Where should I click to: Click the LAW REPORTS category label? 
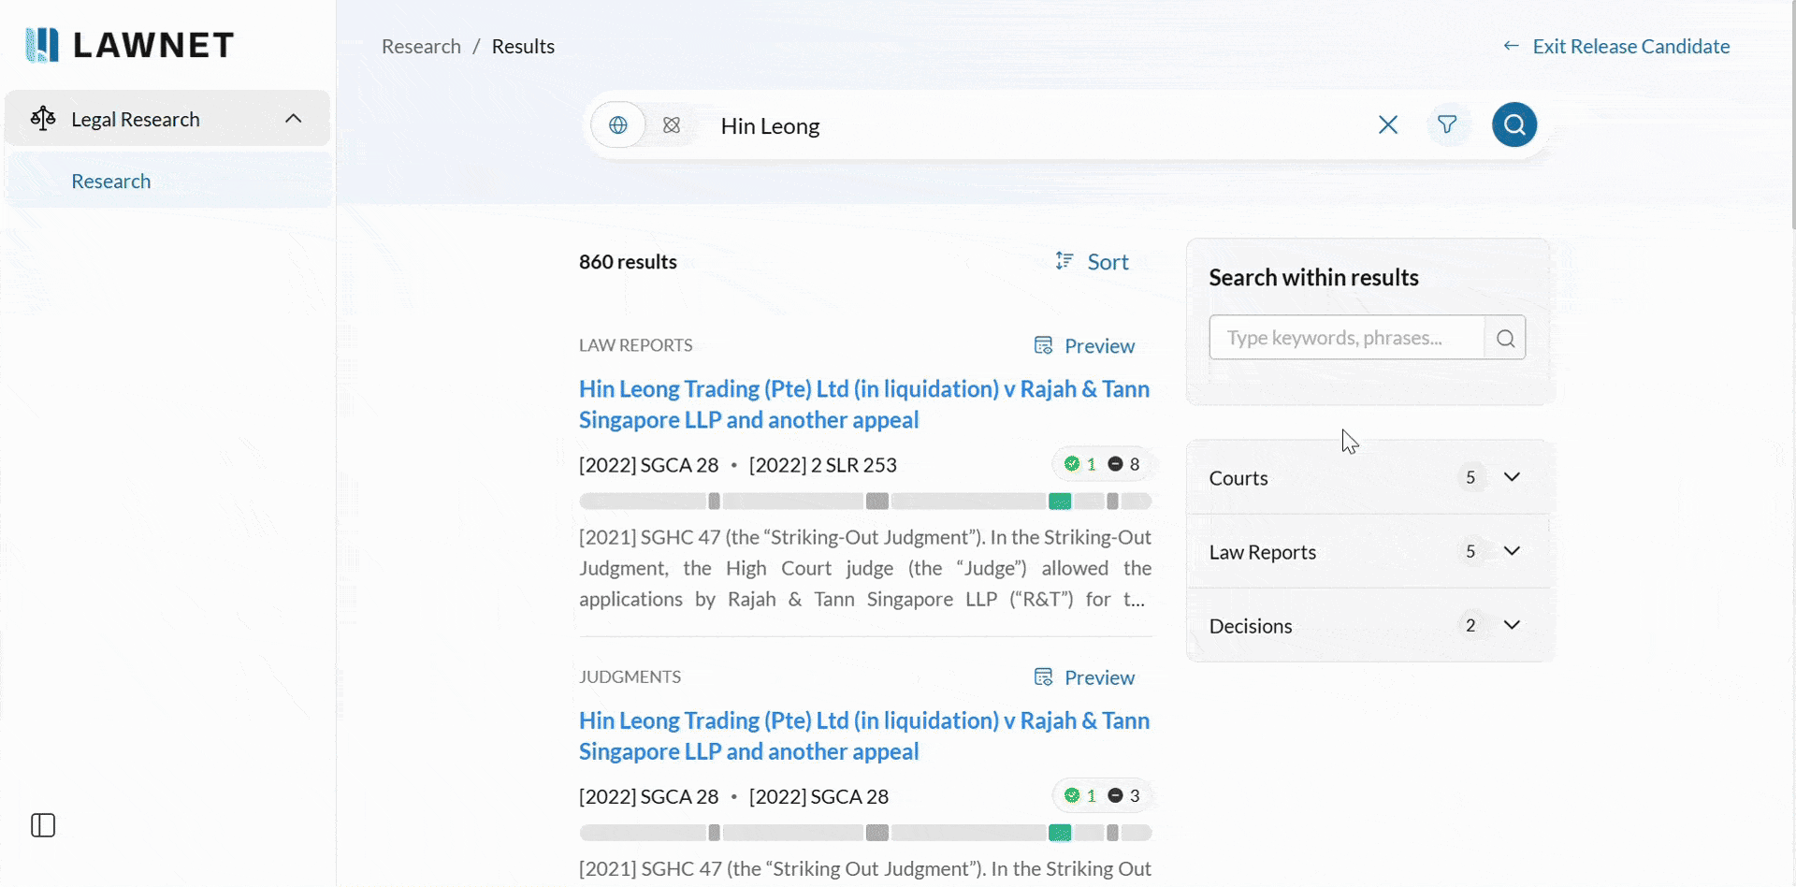tap(636, 345)
